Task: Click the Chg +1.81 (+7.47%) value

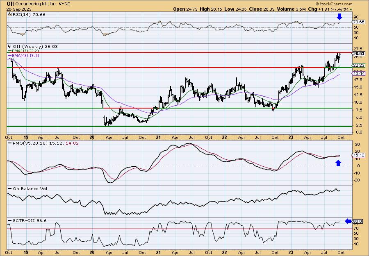Action: click(x=328, y=9)
